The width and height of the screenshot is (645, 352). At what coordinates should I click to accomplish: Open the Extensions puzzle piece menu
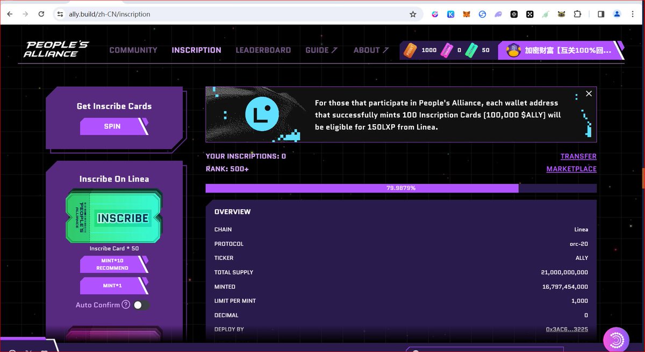click(578, 15)
